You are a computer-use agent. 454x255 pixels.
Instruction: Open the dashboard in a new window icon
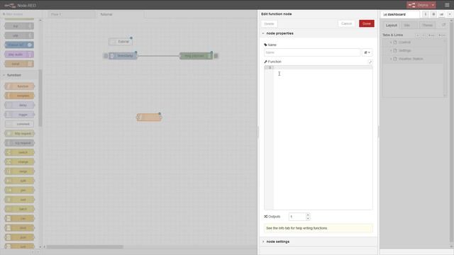(443, 25)
